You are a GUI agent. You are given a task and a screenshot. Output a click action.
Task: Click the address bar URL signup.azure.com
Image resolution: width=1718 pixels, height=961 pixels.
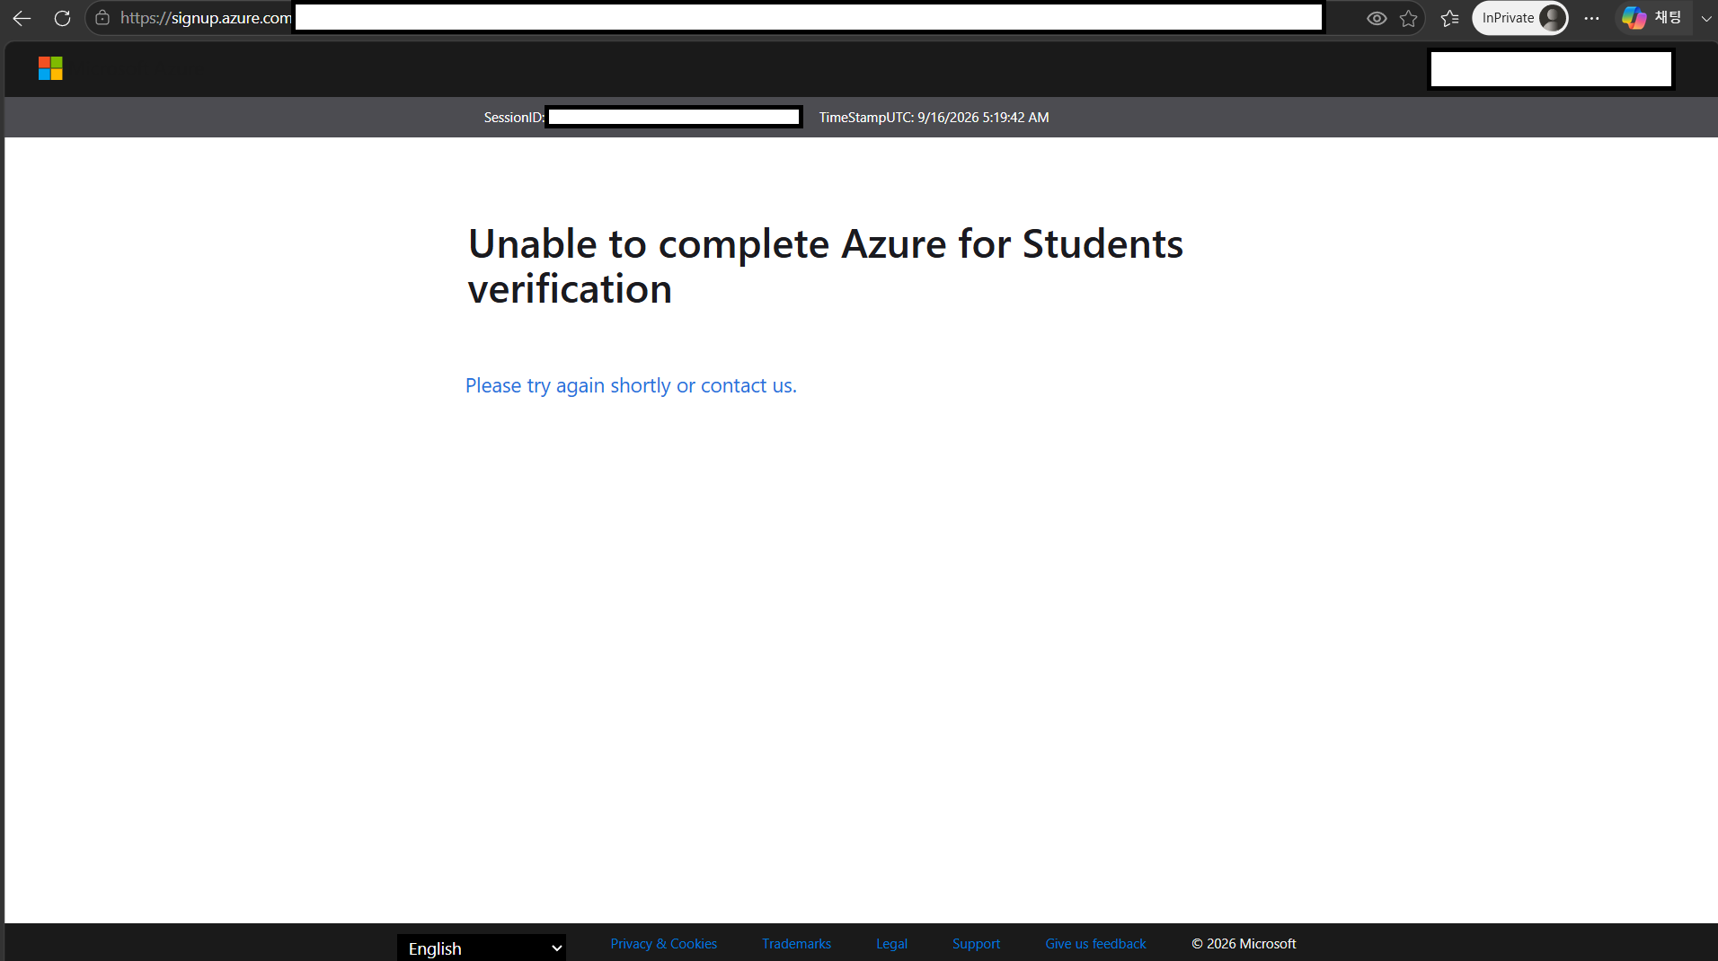click(x=206, y=18)
